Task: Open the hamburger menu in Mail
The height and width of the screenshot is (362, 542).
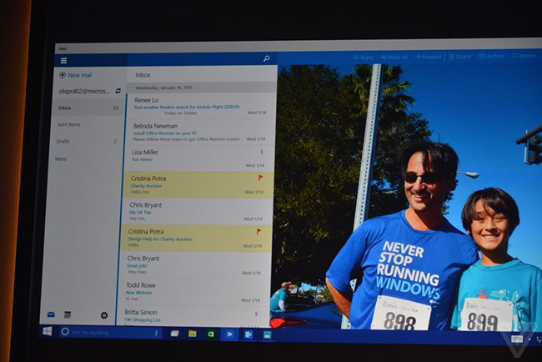Action: tap(63, 60)
